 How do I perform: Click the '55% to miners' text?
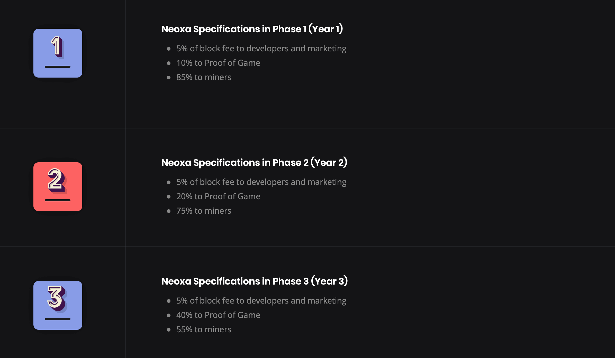click(x=204, y=329)
